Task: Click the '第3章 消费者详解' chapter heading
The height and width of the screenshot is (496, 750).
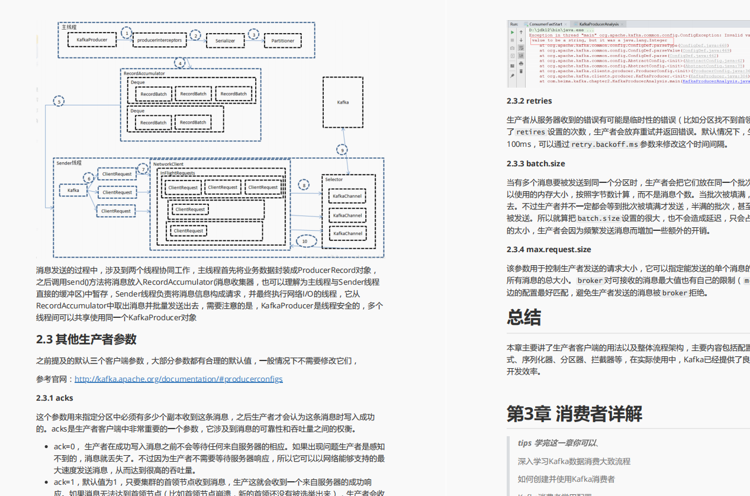Action: click(574, 414)
